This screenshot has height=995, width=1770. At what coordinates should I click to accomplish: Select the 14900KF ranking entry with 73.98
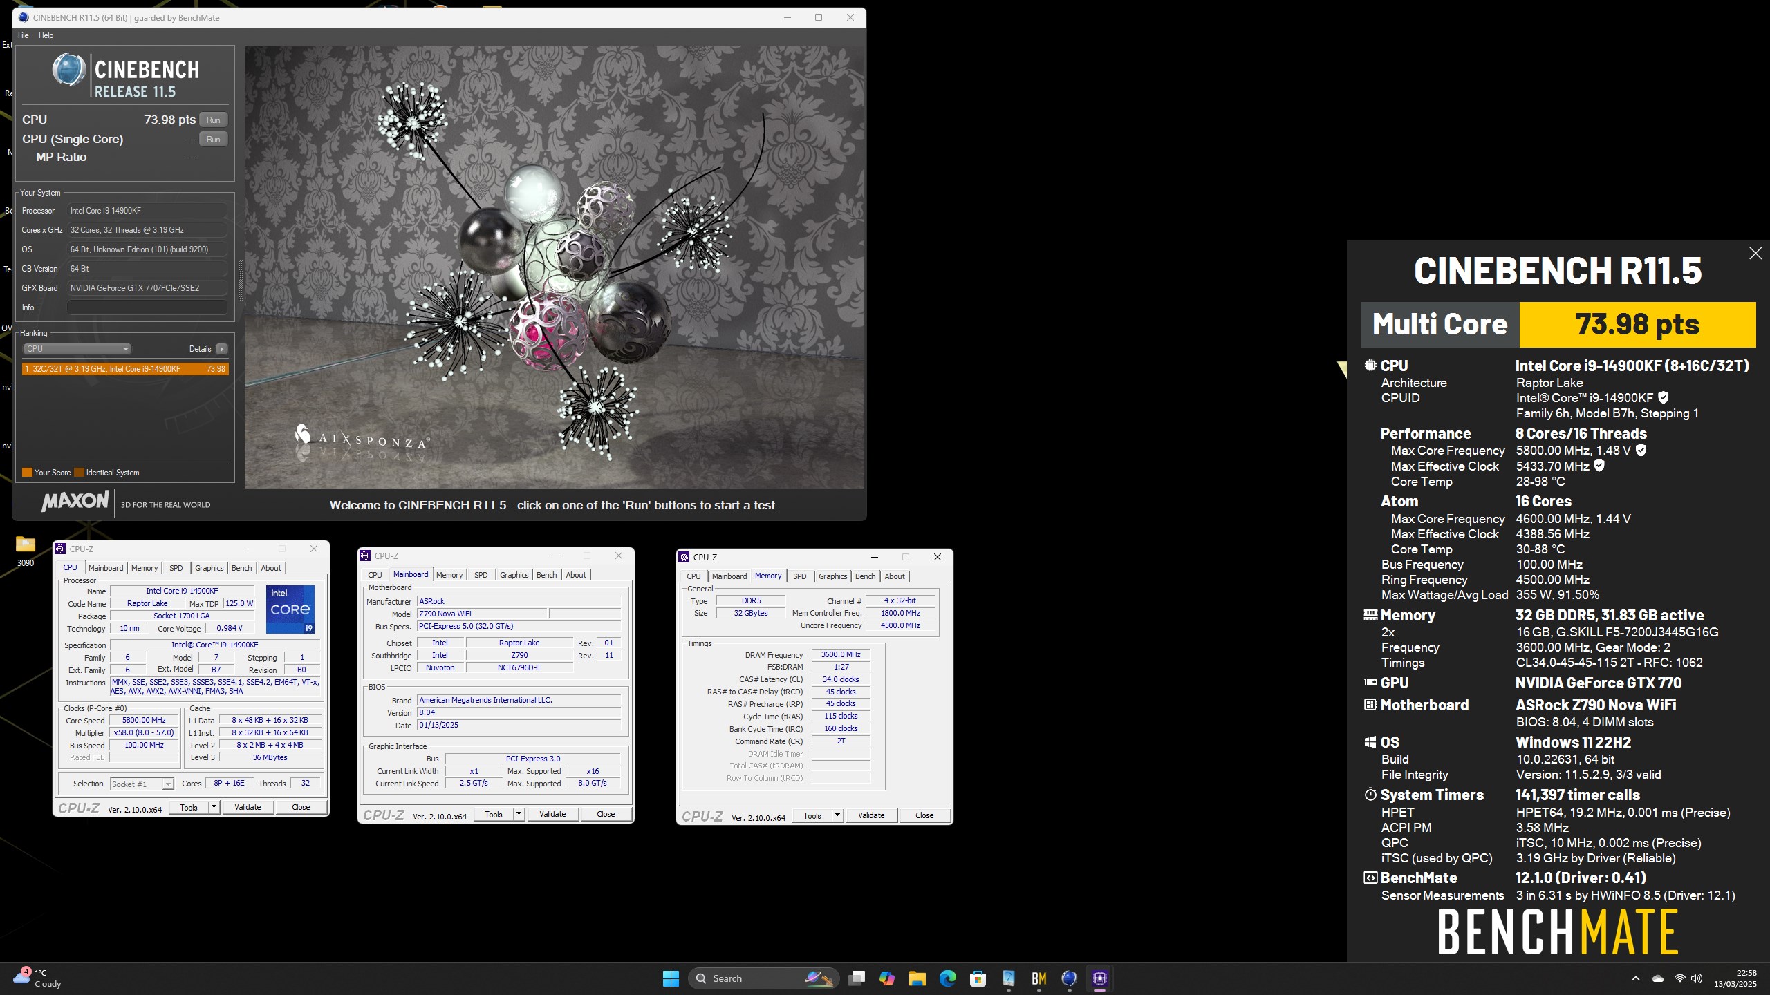click(125, 369)
